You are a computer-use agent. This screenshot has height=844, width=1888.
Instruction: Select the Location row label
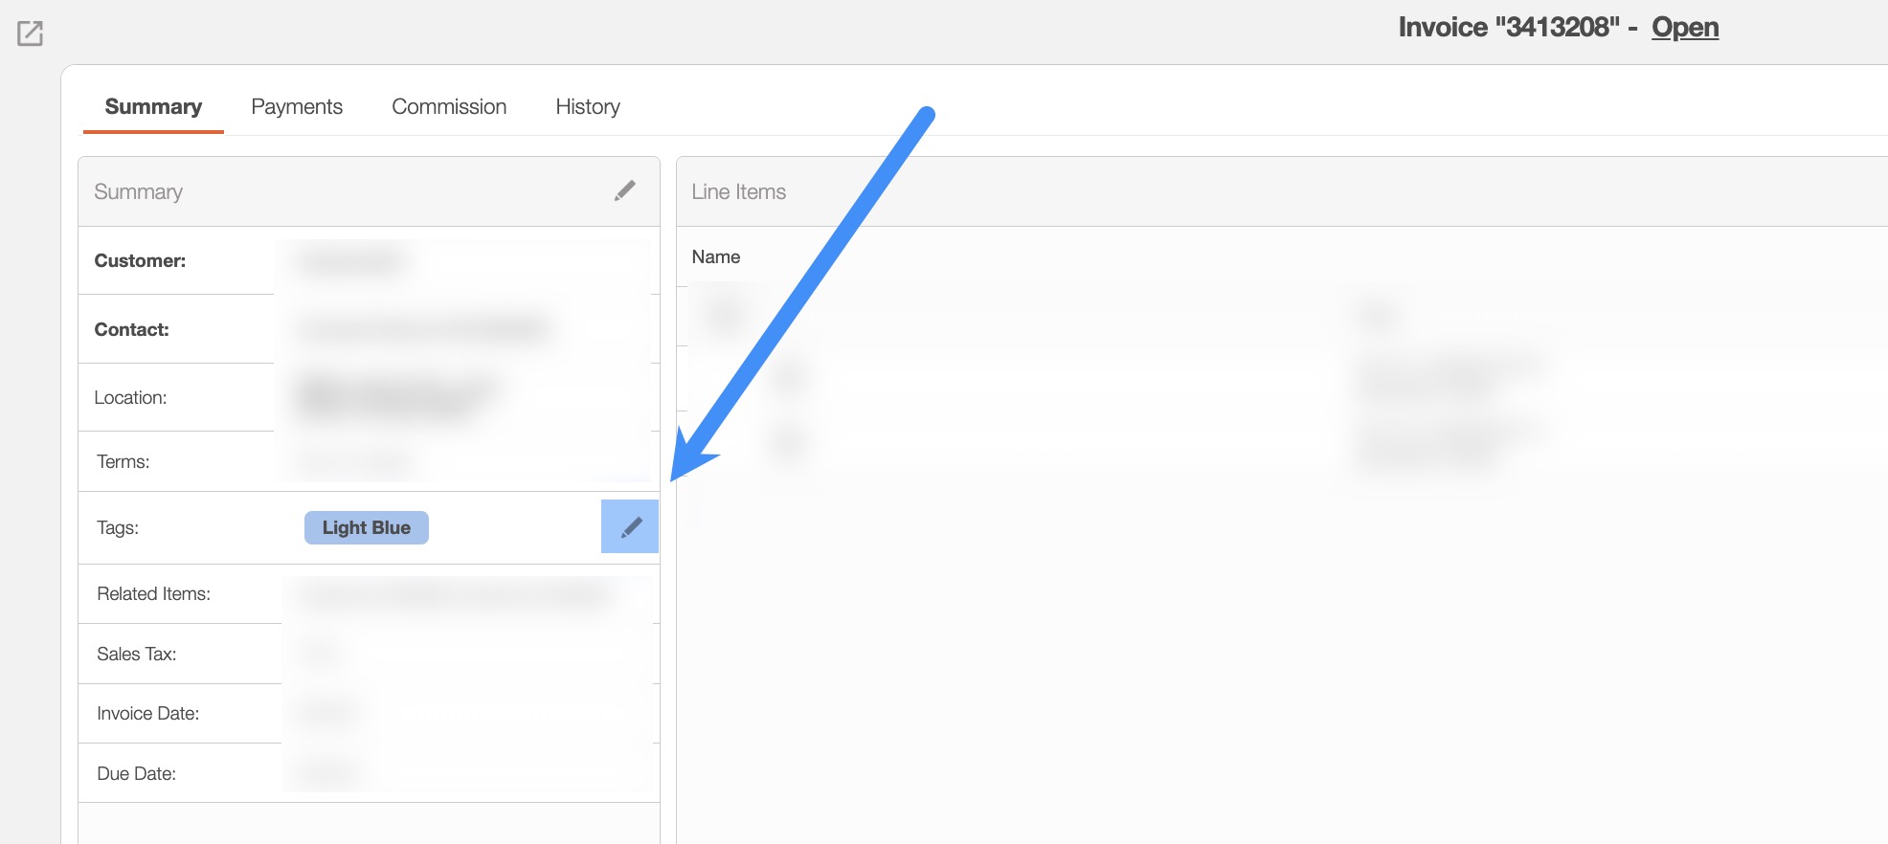(x=130, y=397)
